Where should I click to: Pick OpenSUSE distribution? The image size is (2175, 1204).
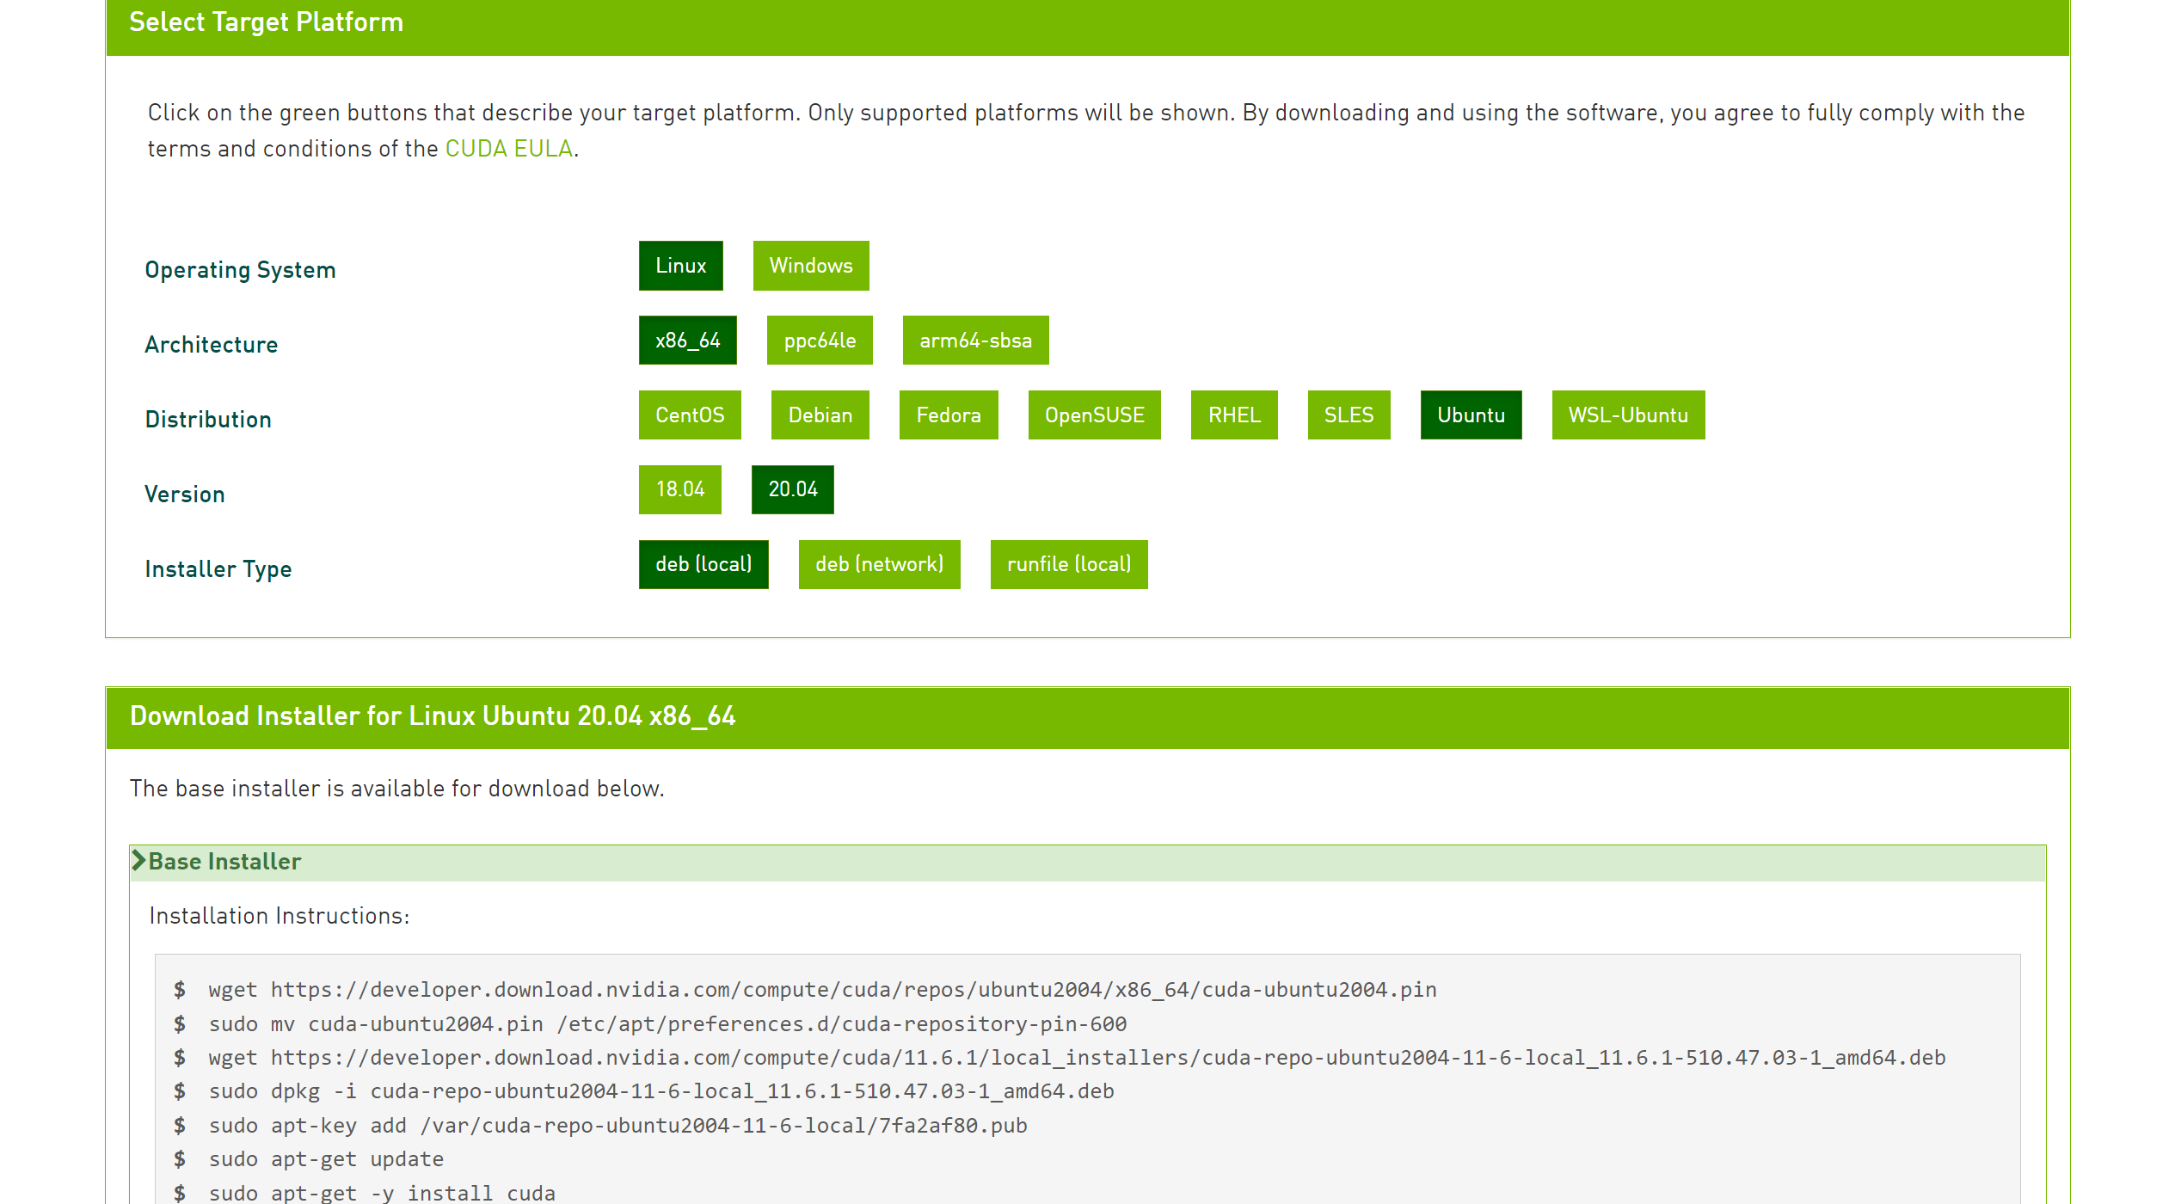pyautogui.click(x=1094, y=415)
